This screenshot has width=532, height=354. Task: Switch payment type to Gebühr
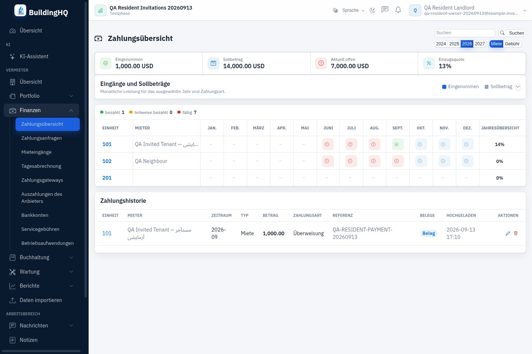[512, 44]
